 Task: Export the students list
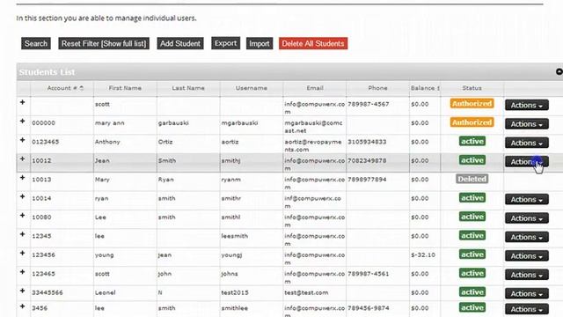[x=225, y=43]
